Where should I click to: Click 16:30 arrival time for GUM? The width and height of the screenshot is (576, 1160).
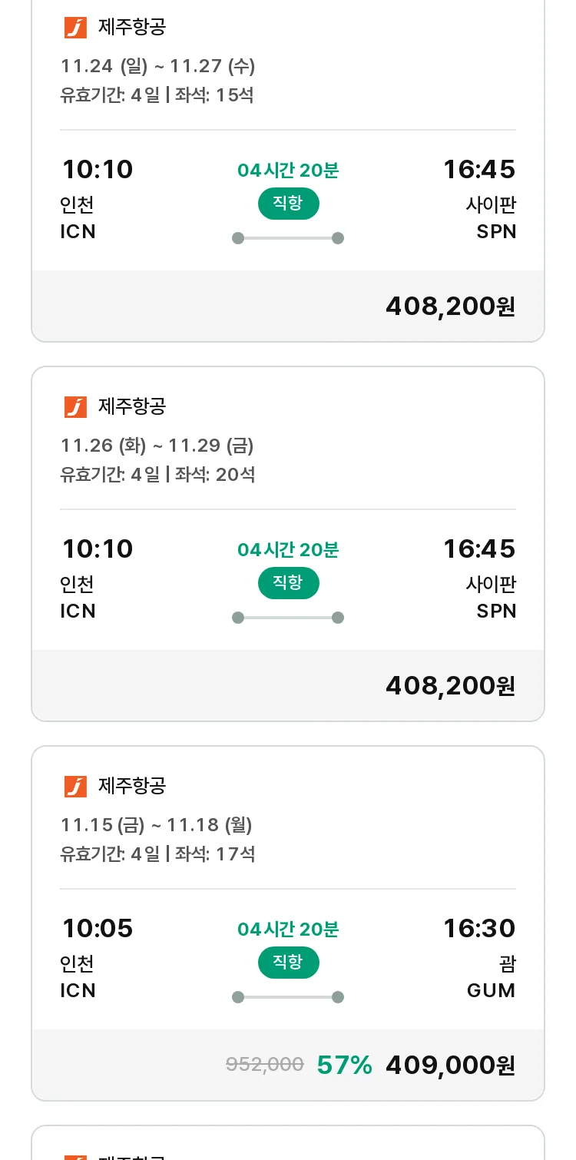pos(479,928)
